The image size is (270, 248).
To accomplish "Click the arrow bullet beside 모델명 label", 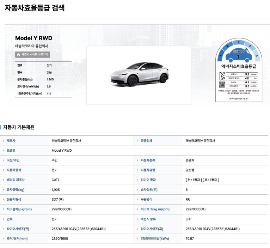I will point(4,150).
